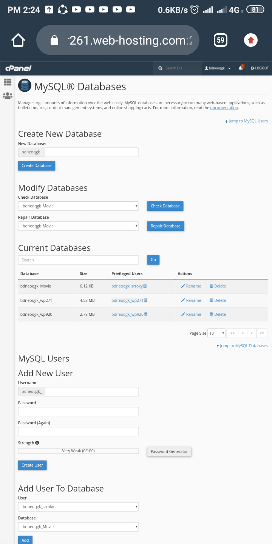Image resolution: width=272 pixels, height=544 pixels.
Task: Click trash icon next to bdneoqgk_srroky
Action: (145, 286)
